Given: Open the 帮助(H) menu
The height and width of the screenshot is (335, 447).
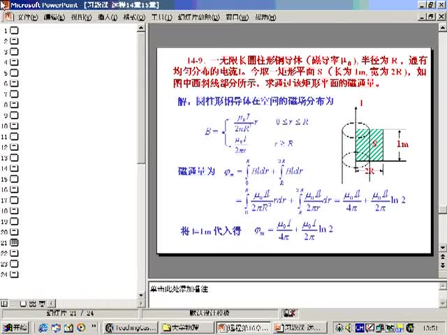Looking at the screenshot, I should tap(265, 17).
